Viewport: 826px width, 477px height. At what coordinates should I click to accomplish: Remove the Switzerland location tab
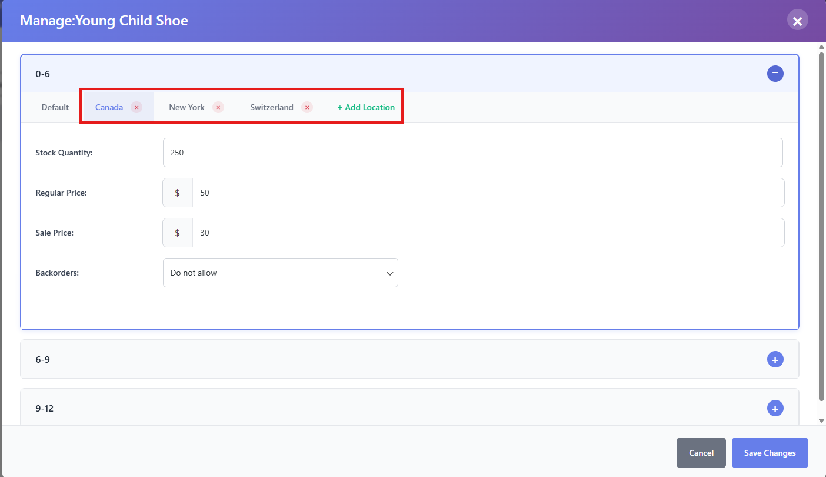pyautogui.click(x=307, y=107)
